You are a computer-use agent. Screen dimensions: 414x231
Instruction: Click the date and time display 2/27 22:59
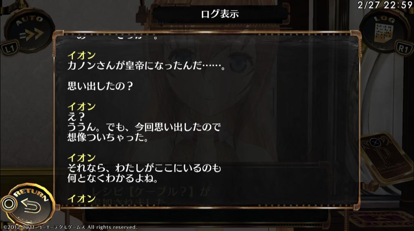pos(385,5)
